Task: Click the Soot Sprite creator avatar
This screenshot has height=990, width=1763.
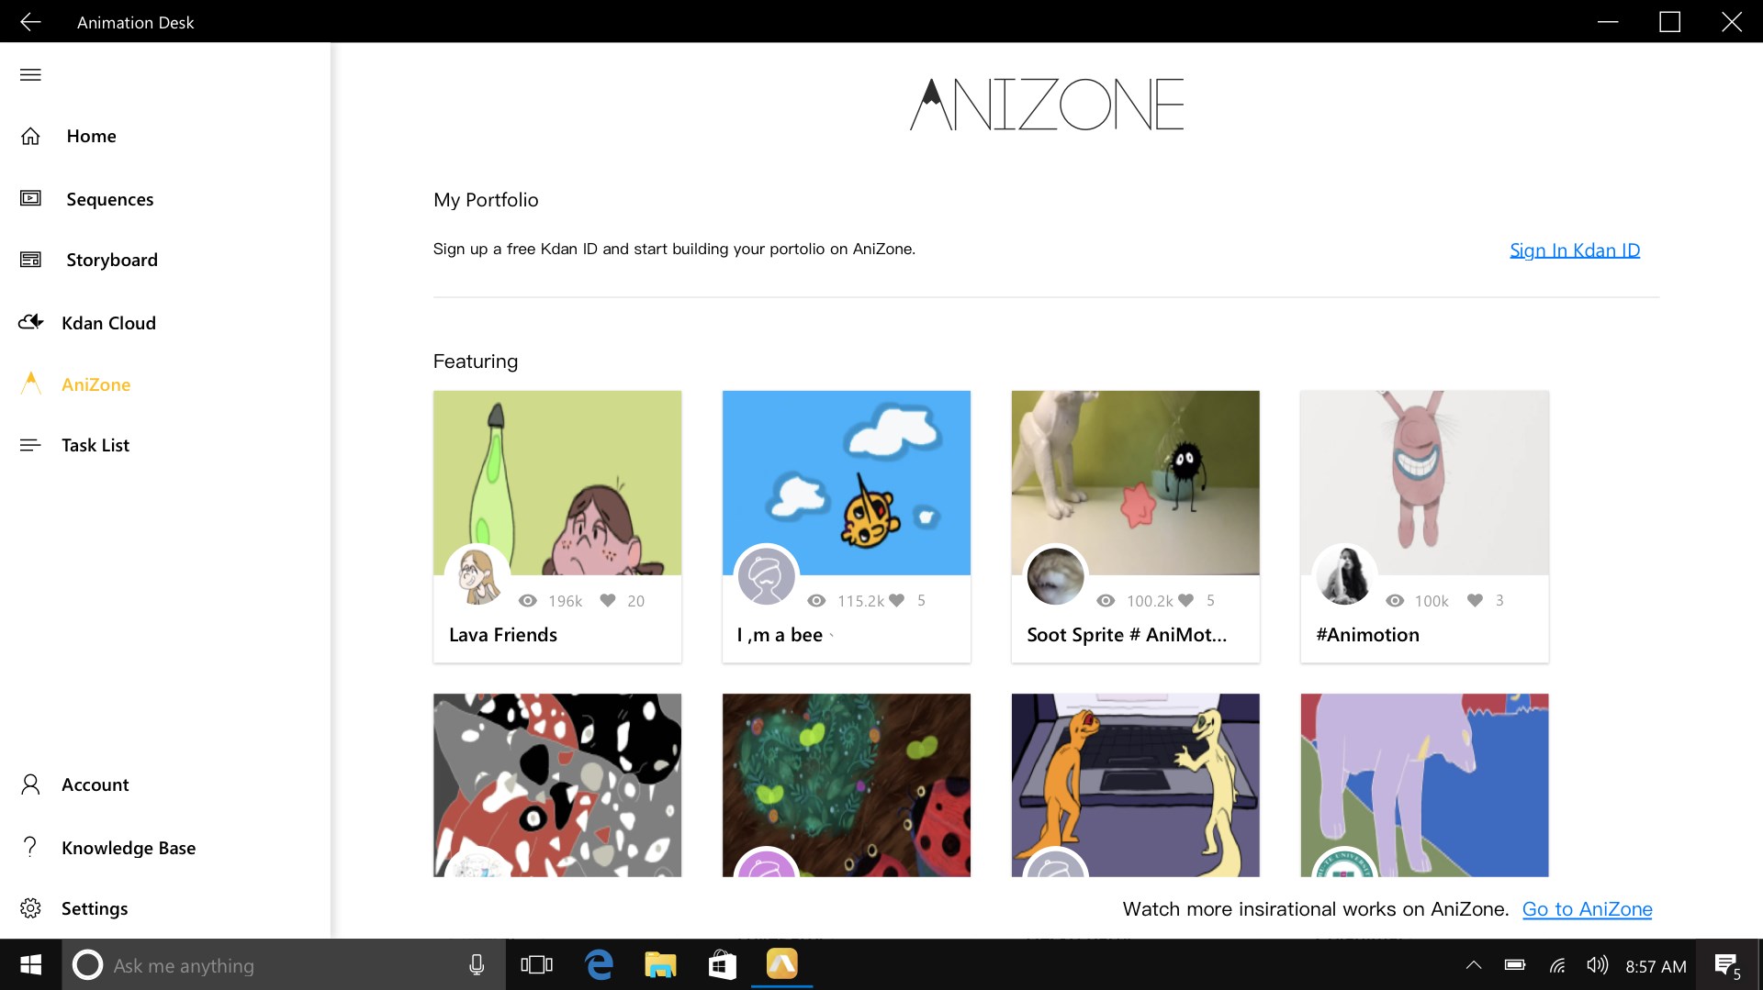Action: pyautogui.click(x=1056, y=576)
